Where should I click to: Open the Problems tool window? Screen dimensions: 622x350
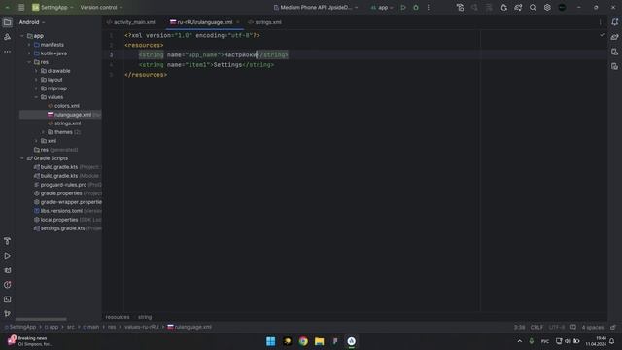click(7, 285)
